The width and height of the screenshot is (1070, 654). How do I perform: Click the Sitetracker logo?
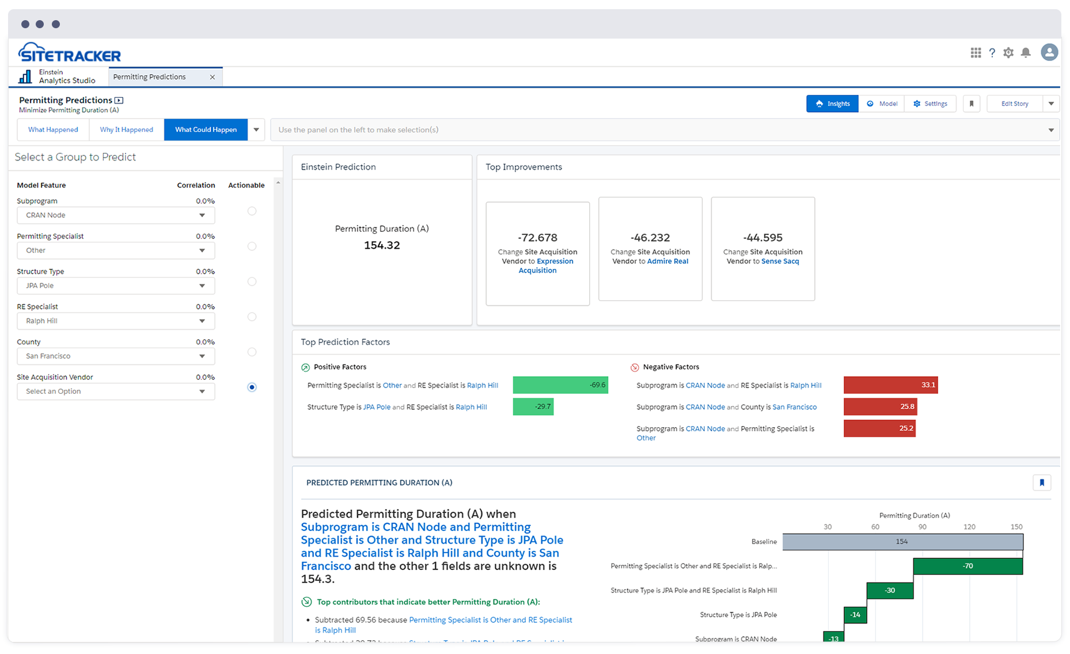pyautogui.click(x=69, y=52)
